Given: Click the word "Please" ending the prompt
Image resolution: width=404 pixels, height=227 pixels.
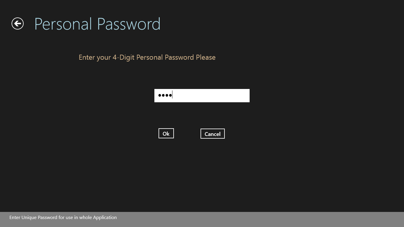Looking at the screenshot, I should (206, 57).
